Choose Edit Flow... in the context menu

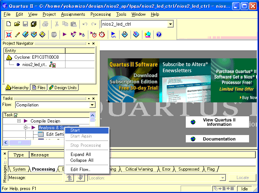87,169
